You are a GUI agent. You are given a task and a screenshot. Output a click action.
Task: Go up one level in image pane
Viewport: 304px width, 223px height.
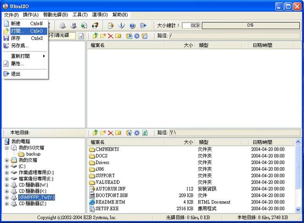pyautogui.click(x=95, y=36)
